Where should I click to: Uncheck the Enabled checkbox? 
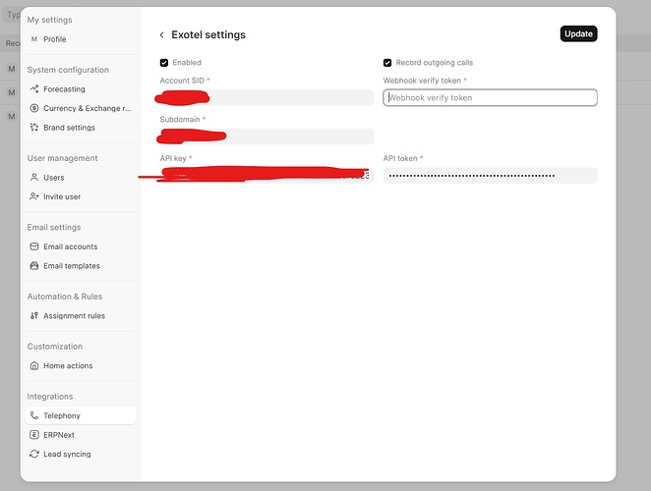point(164,63)
